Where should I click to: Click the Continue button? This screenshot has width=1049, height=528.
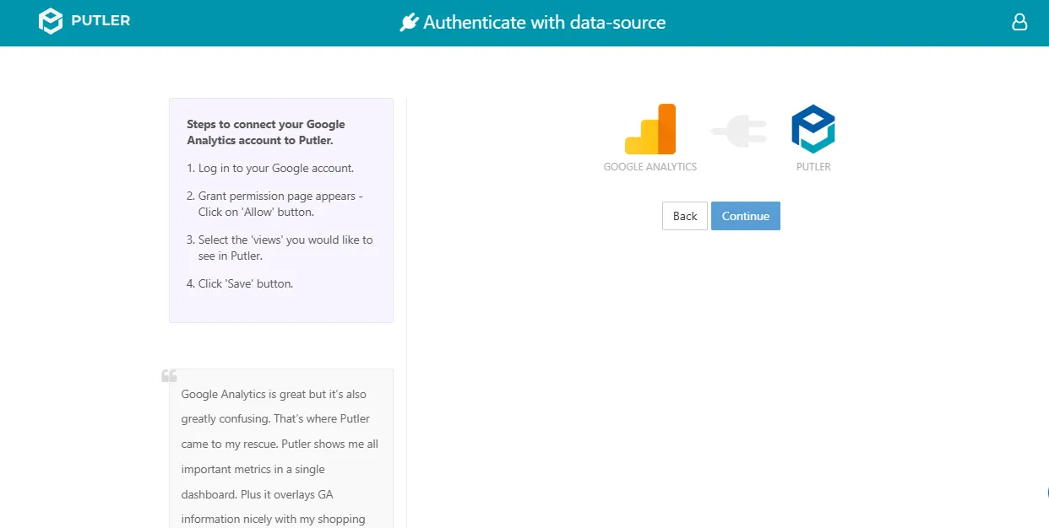click(746, 216)
